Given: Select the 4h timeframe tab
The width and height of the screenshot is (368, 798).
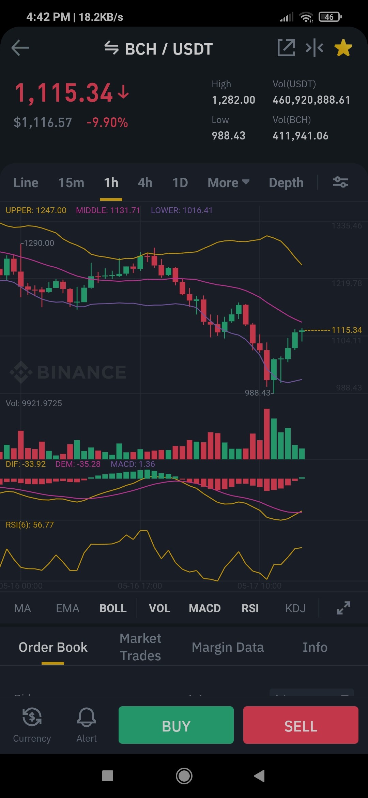Looking at the screenshot, I should tap(145, 183).
